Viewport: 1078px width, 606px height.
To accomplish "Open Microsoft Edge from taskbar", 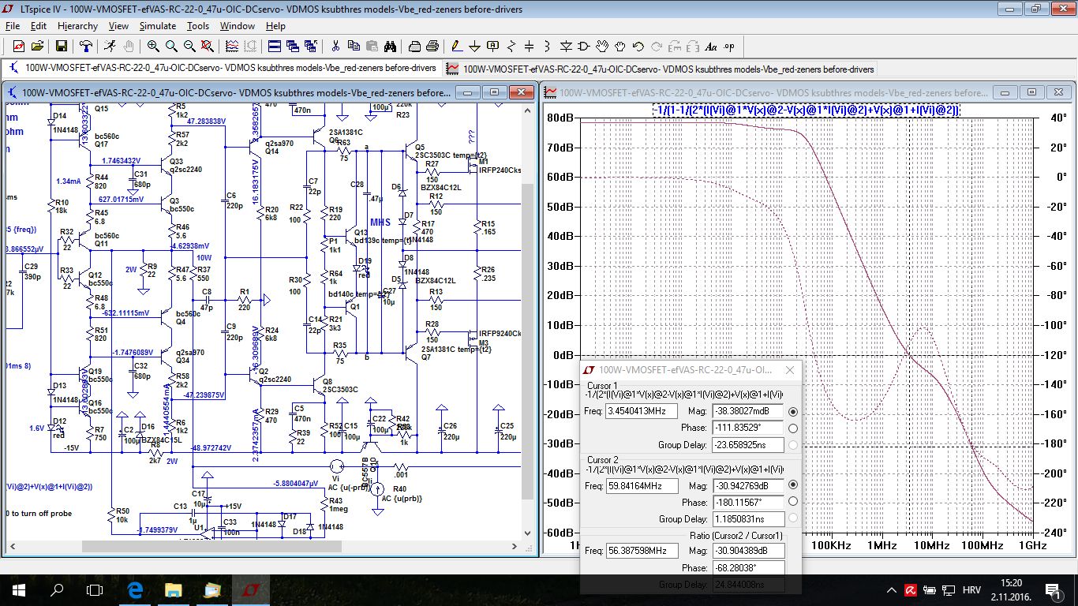I will 134,589.
